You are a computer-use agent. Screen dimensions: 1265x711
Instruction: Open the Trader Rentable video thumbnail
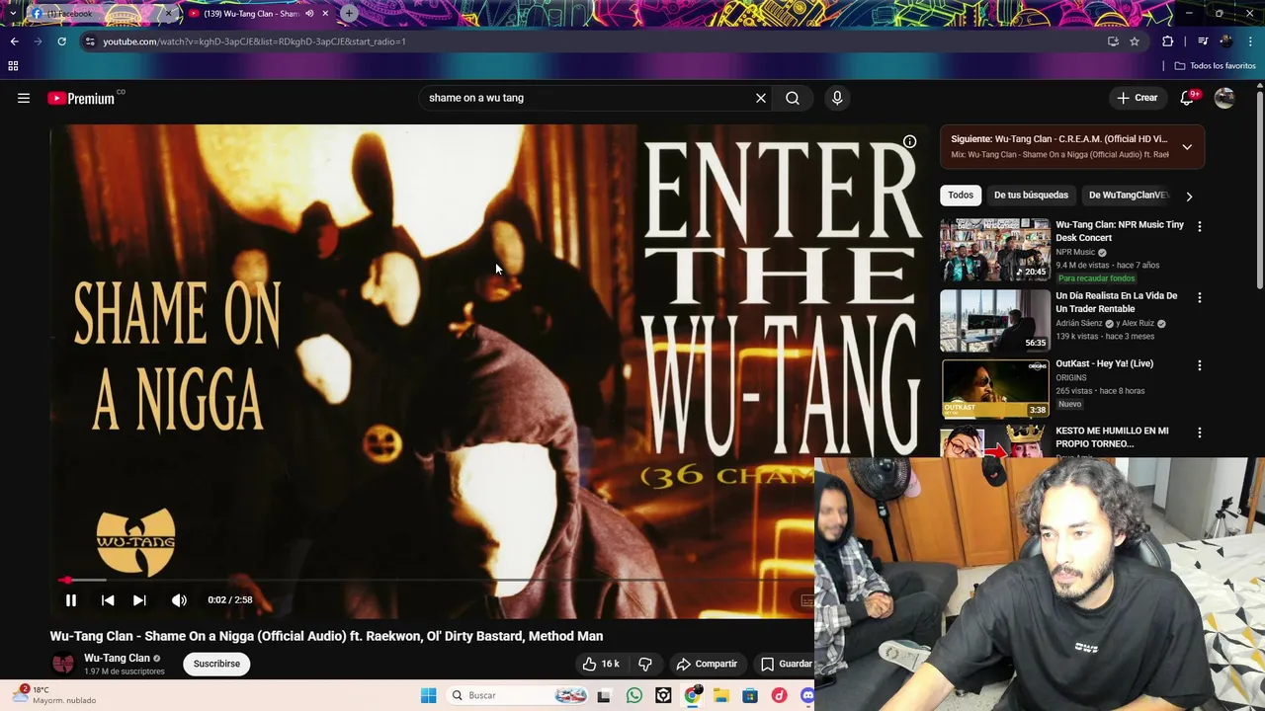point(994,320)
